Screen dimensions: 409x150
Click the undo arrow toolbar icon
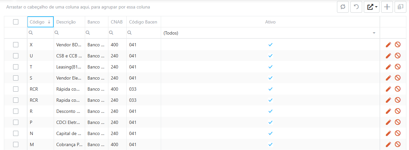[x=356, y=7]
